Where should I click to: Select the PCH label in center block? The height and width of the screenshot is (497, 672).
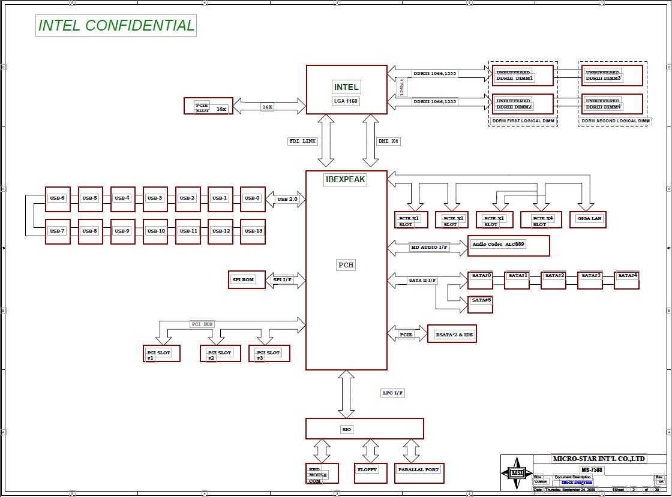point(346,265)
